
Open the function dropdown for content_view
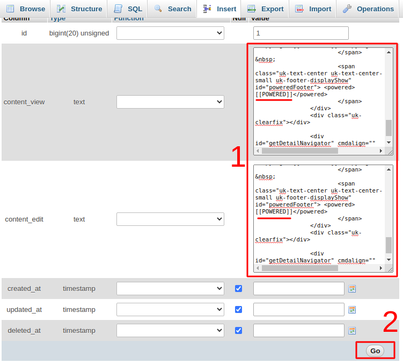pyautogui.click(x=170, y=102)
